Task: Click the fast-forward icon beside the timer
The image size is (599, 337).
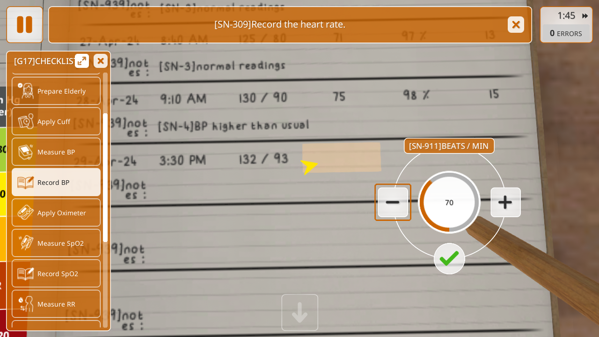Action: (584, 16)
